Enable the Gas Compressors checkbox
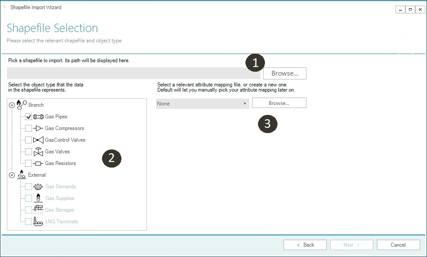This screenshot has width=427, height=257. pos(29,128)
